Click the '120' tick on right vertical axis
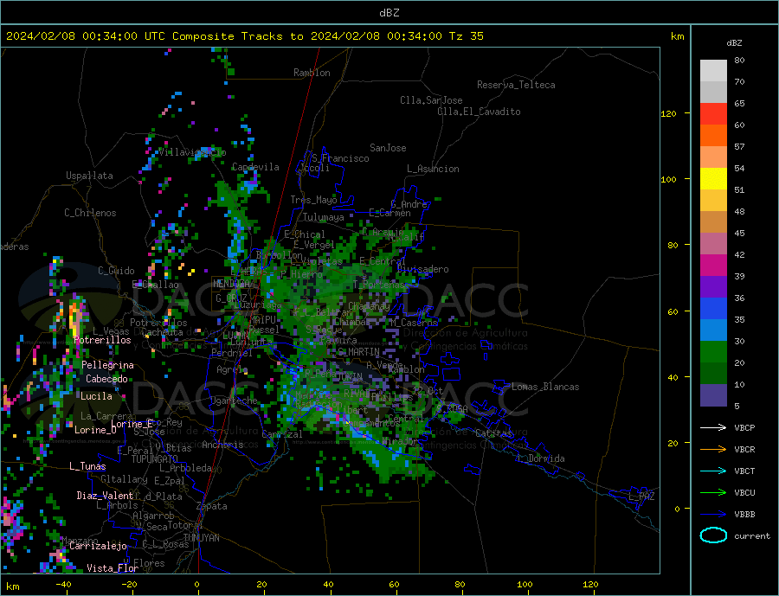This screenshot has height=596, width=779. click(668, 113)
